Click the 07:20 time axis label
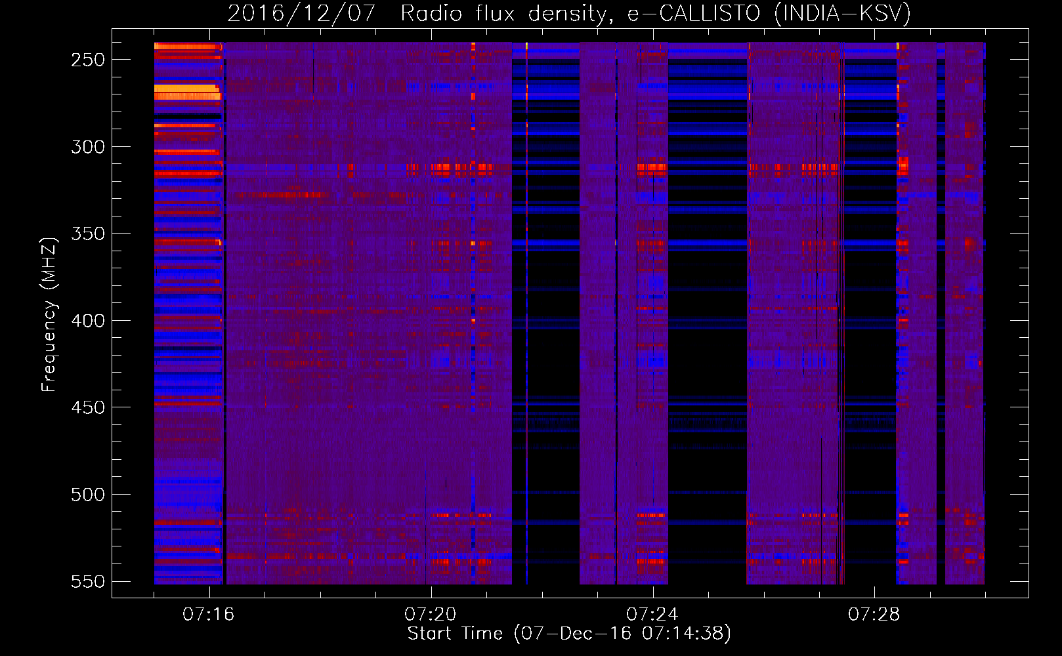Screen dimensions: 1062x656 pyautogui.click(x=431, y=615)
